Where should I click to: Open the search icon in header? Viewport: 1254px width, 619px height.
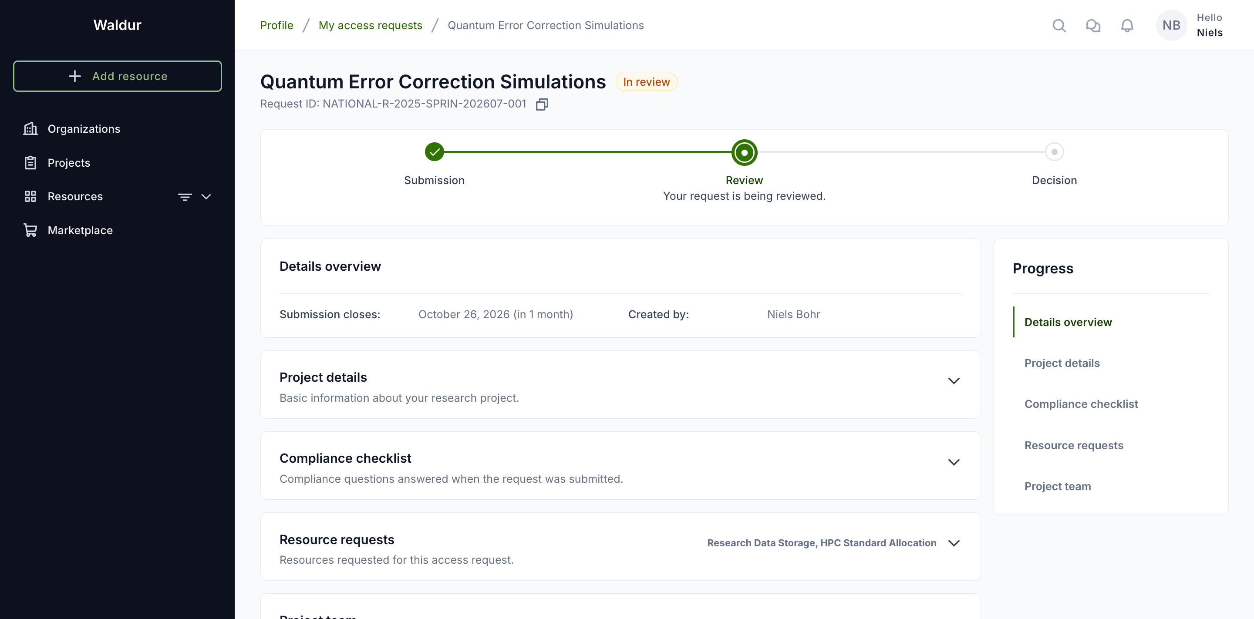pos(1059,25)
